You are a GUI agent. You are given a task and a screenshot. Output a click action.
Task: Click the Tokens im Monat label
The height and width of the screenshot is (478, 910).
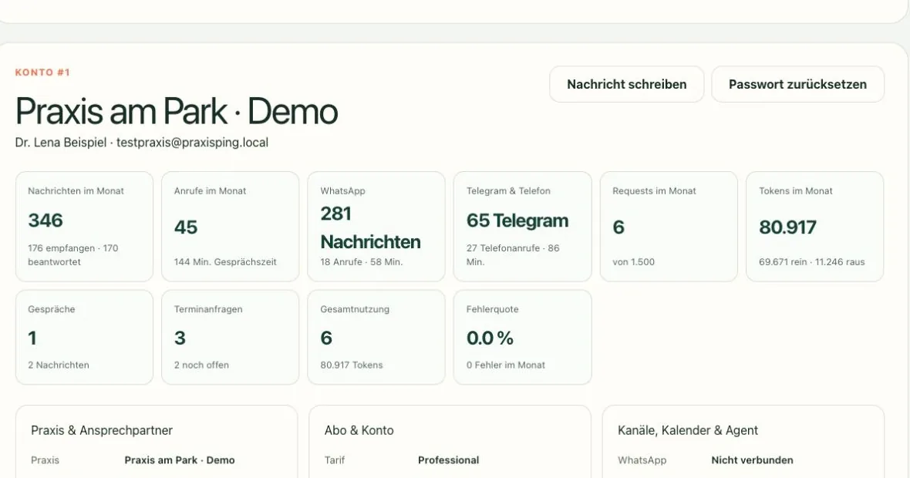(x=796, y=191)
